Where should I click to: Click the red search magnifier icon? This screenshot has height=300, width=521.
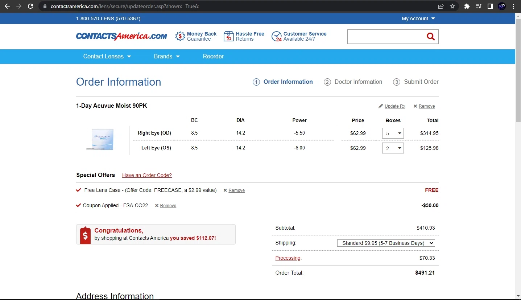coord(431,36)
